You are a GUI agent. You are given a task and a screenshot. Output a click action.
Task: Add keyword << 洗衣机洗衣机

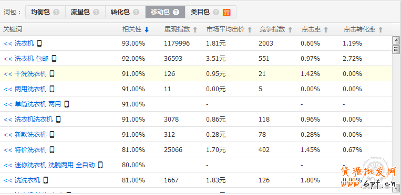tap(28, 119)
